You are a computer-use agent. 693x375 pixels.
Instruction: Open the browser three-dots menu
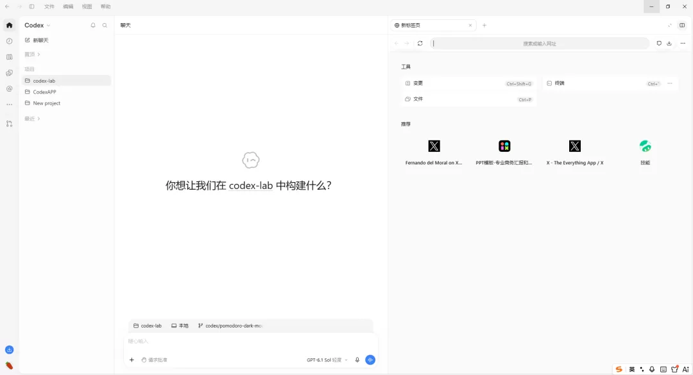tap(683, 44)
